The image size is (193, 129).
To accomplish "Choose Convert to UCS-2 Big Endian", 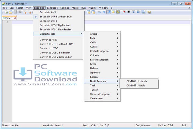I will coord(58,53).
